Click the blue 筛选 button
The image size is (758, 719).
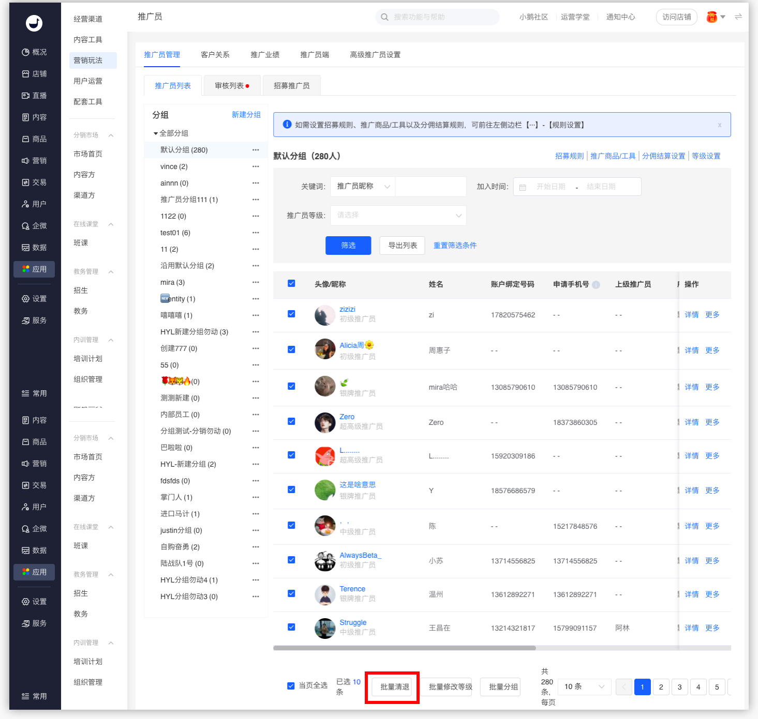[x=348, y=246]
